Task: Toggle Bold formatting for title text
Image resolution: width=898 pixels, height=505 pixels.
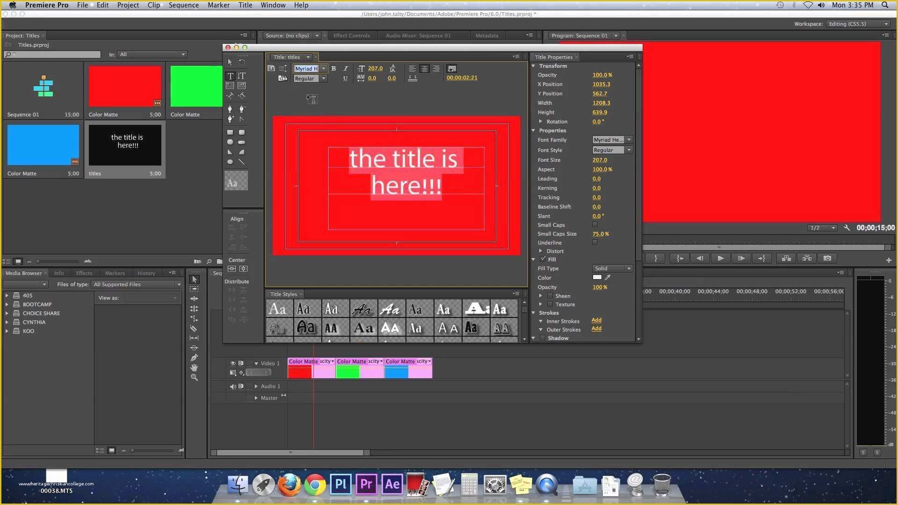Action: click(x=333, y=68)
